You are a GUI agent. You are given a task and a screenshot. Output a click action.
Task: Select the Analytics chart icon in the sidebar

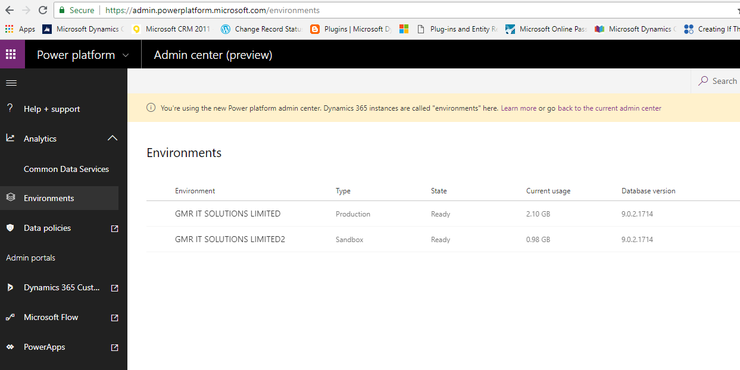pos(10,138)
